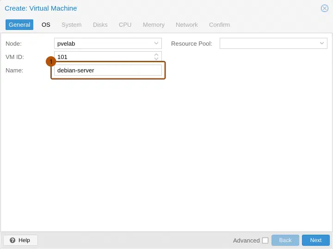
Task: Open the OS tab
Action: tap(46, 24)
